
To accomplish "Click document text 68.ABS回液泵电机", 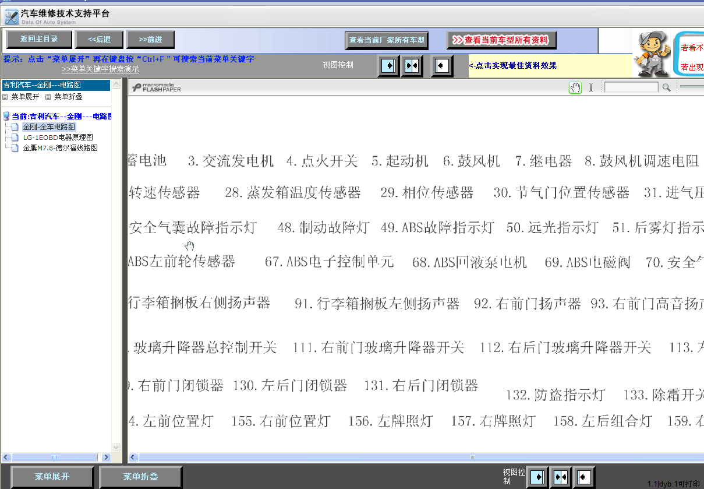I will pos(469,262).
